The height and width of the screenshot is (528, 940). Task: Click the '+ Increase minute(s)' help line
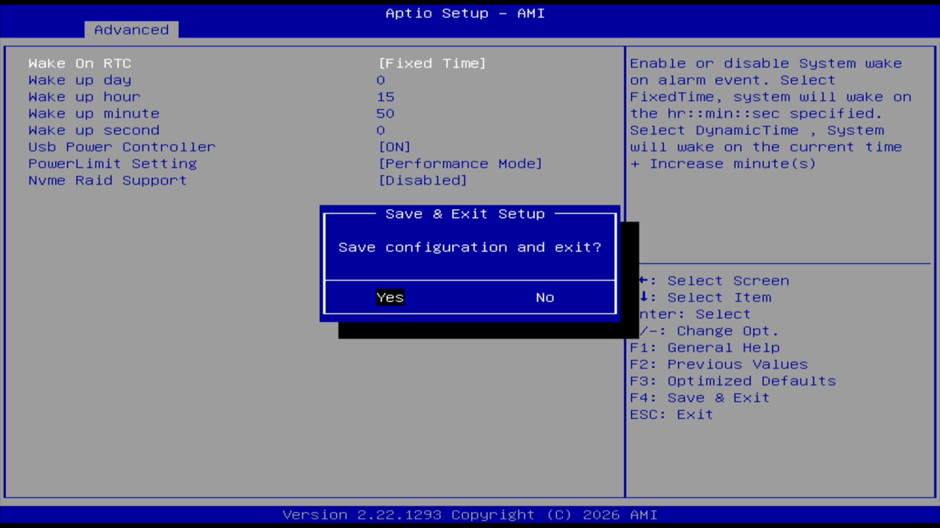[723, 164]
